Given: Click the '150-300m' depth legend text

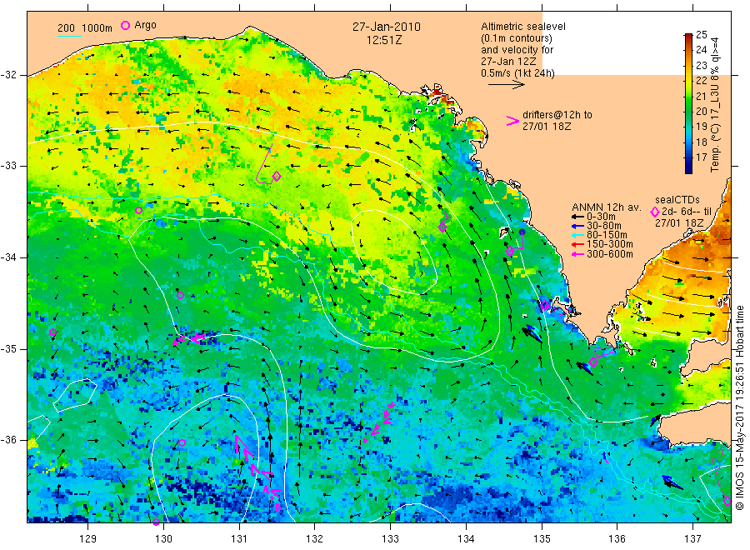Looking at the screenshot, I should coord(609,244).
